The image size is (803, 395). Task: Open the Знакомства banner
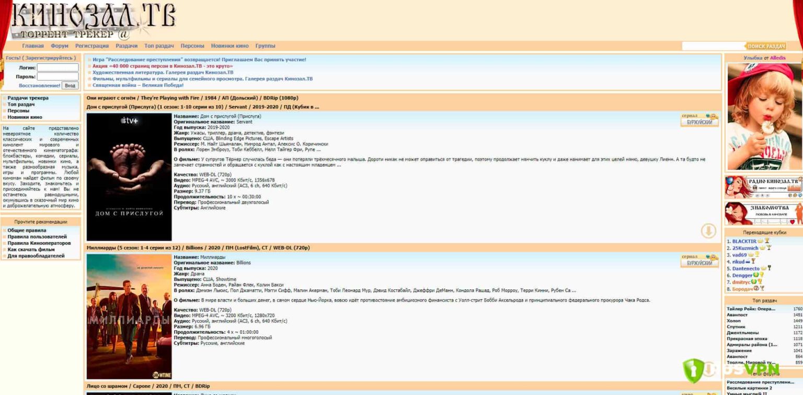pos(764,213)
